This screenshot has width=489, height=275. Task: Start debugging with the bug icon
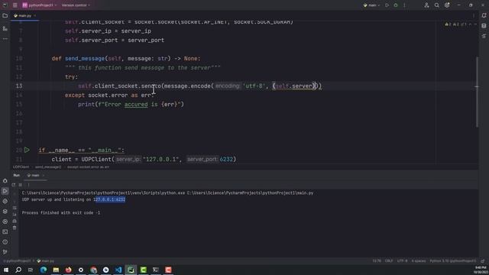[396, 5]
